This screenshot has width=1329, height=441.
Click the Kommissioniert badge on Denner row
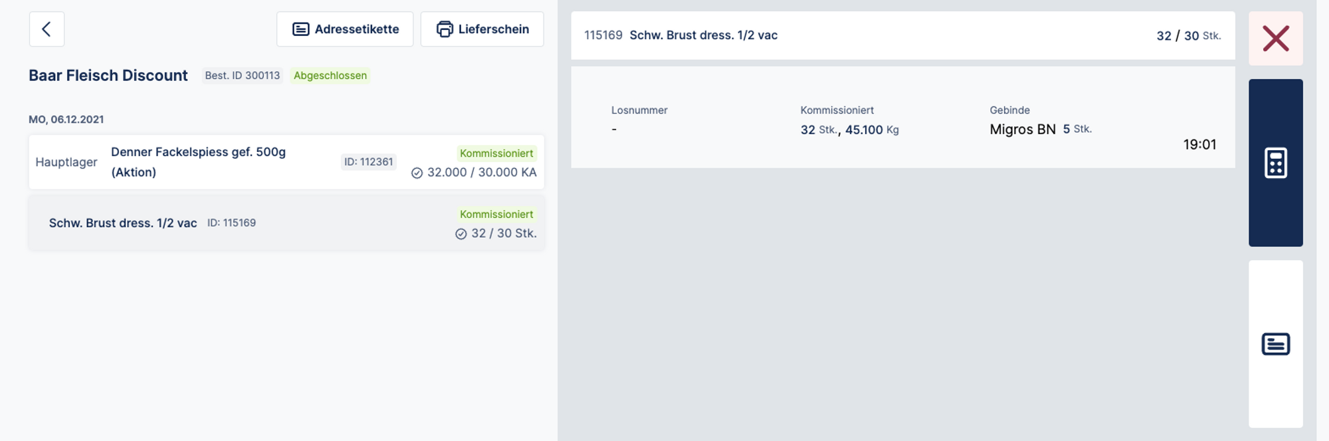click(496, 153)
